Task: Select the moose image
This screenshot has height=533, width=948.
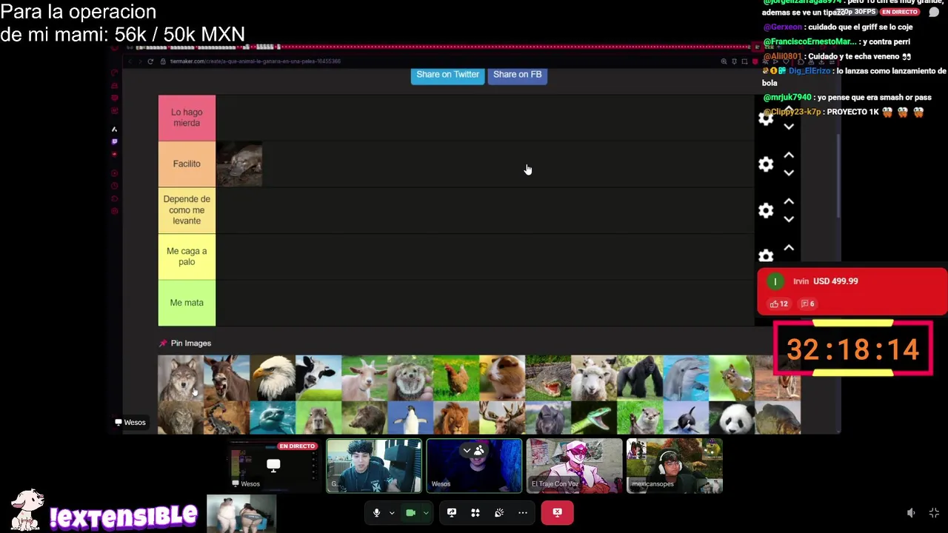Action: click(502, 418)
